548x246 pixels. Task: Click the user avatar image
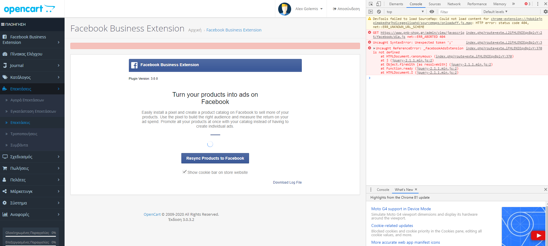[285, 9]
